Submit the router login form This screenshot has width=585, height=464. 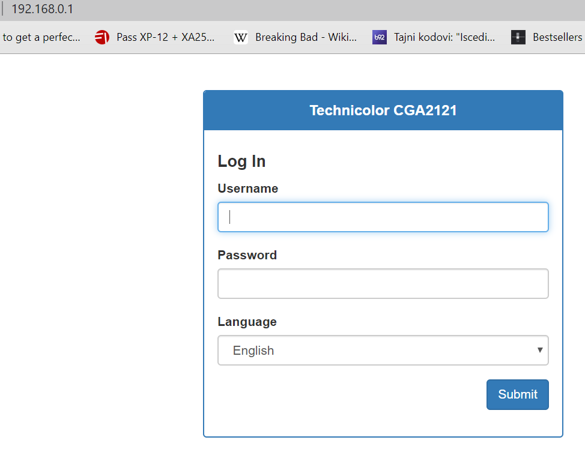tap(518, 394)
